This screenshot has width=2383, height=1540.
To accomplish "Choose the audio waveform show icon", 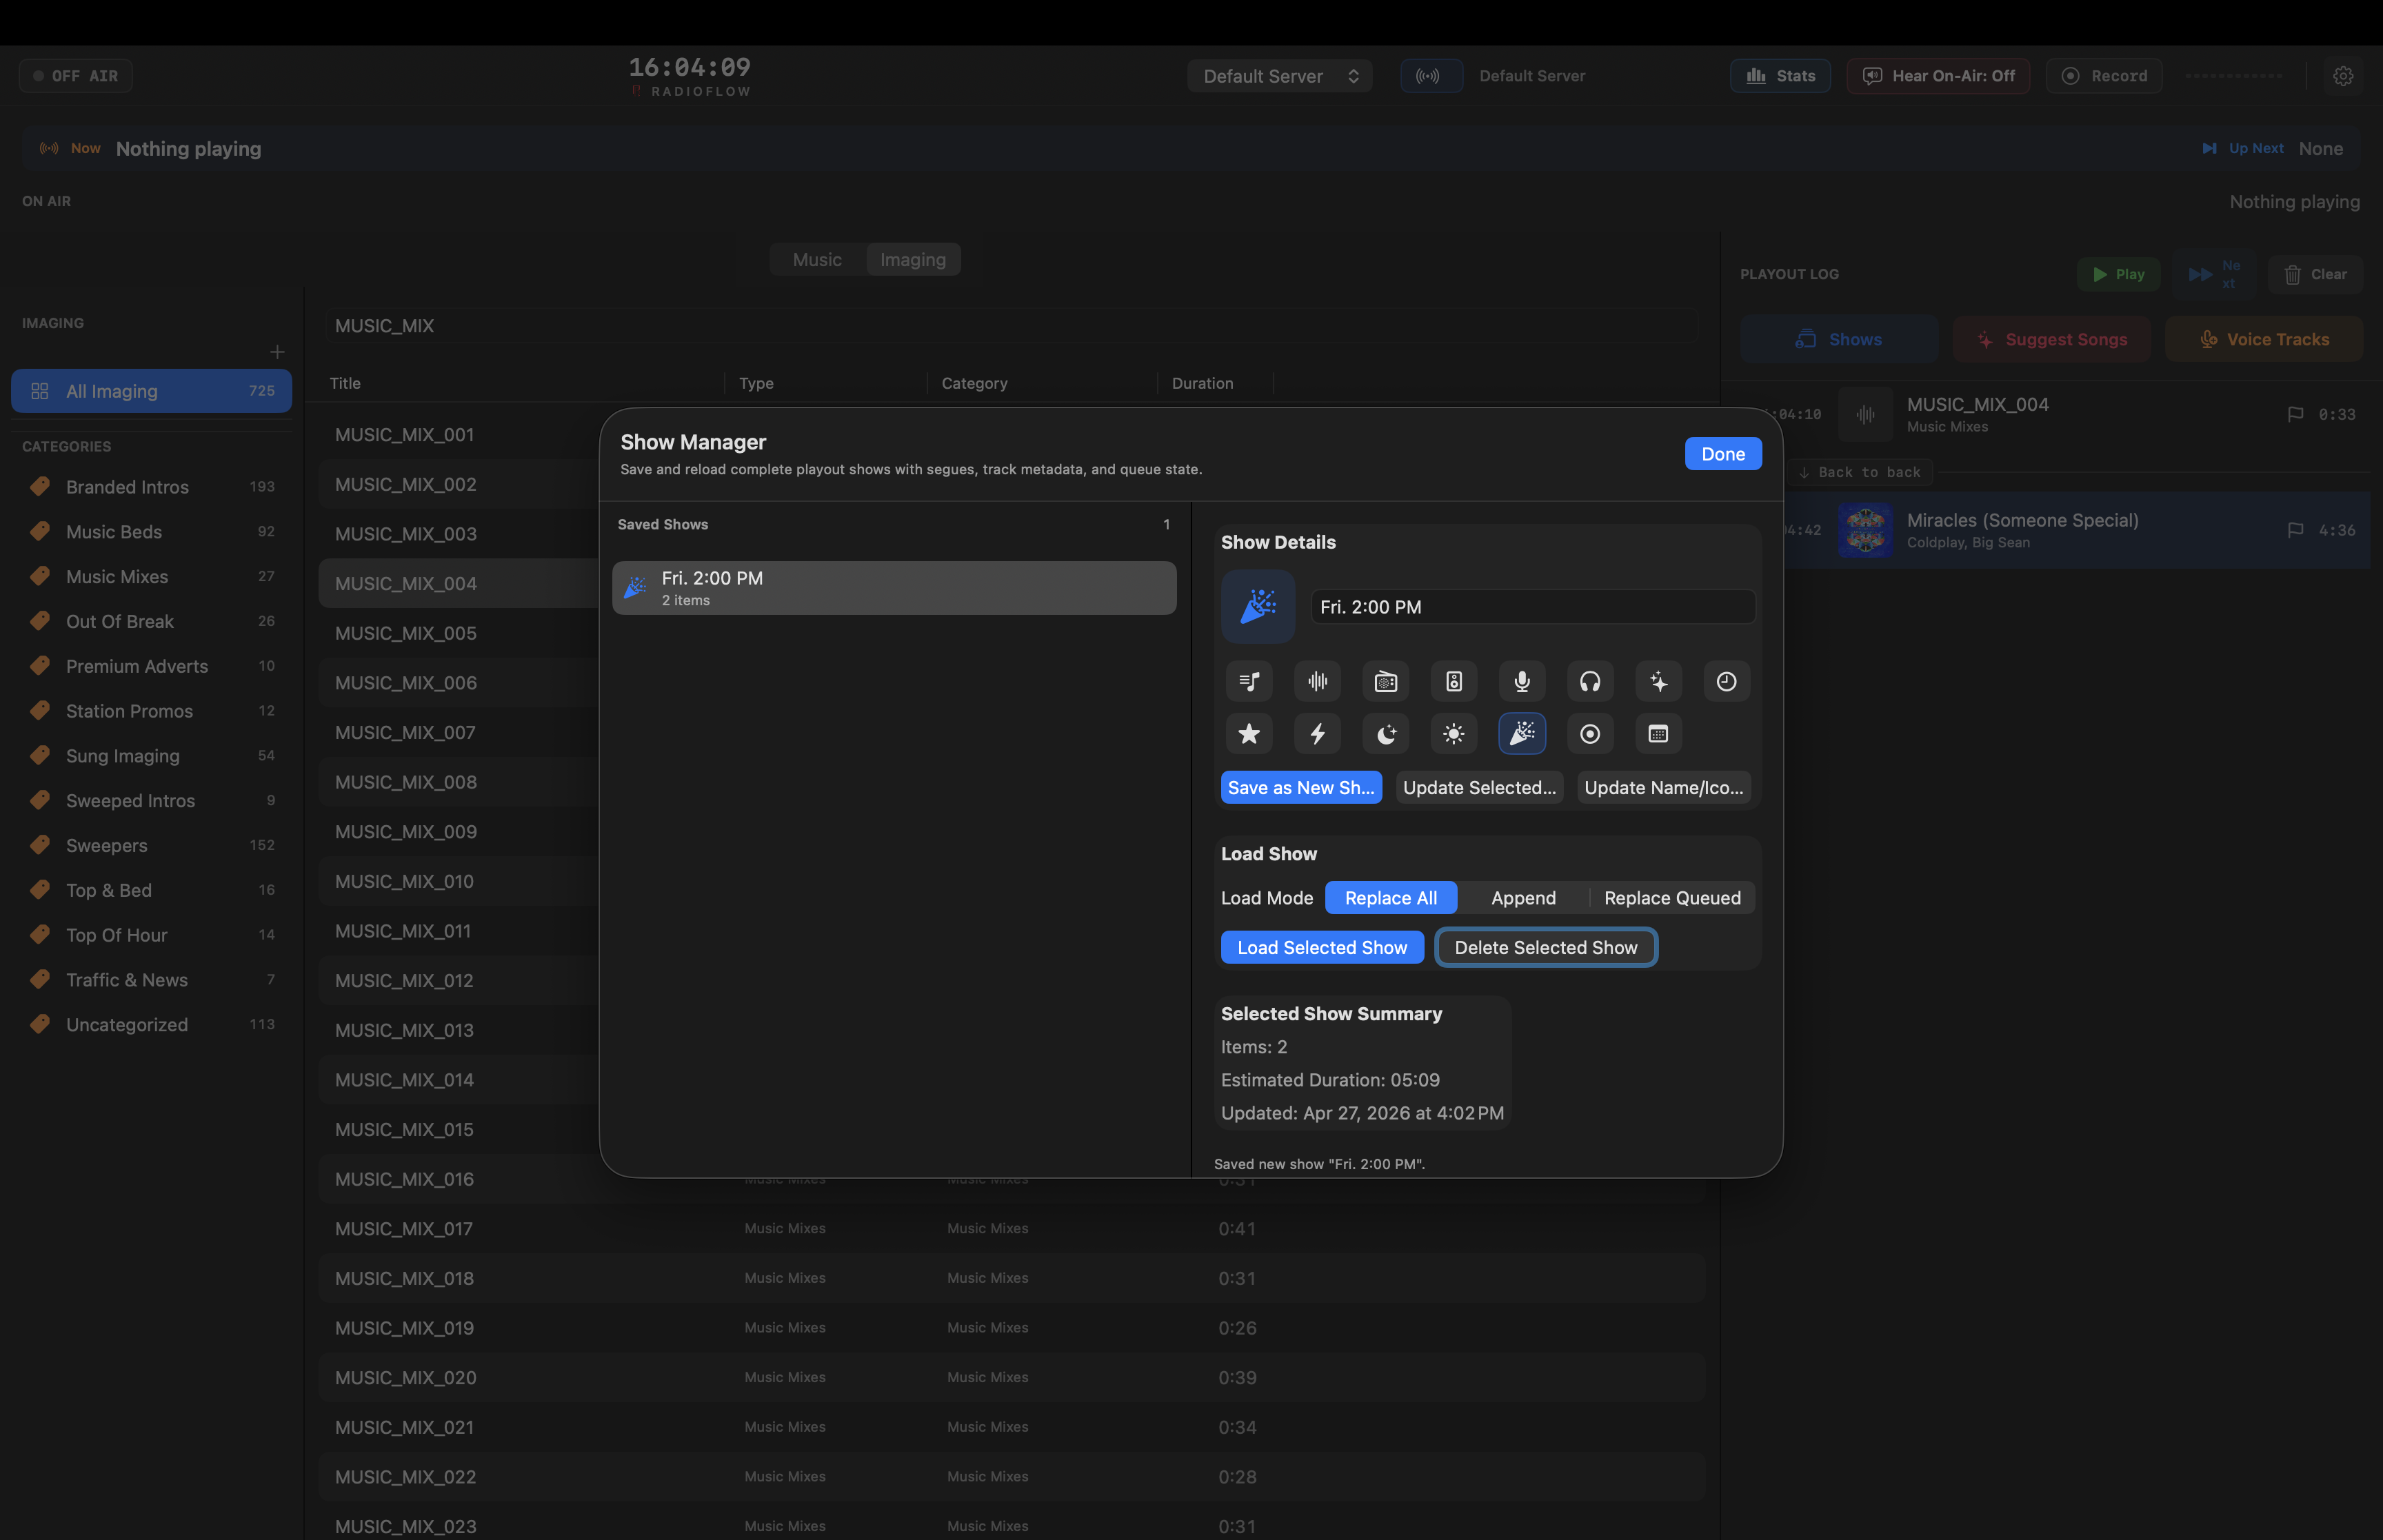I will click(1318, 682).
